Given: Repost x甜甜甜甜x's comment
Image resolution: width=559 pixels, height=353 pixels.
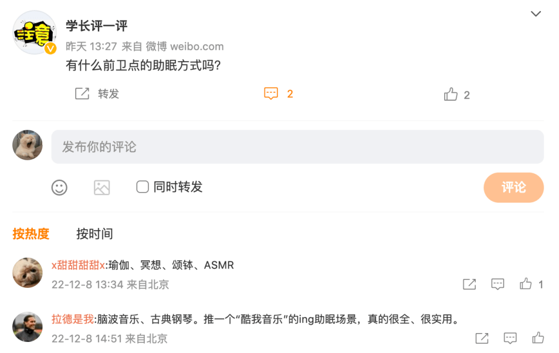Looking at the screenshot, I should 469,284.
